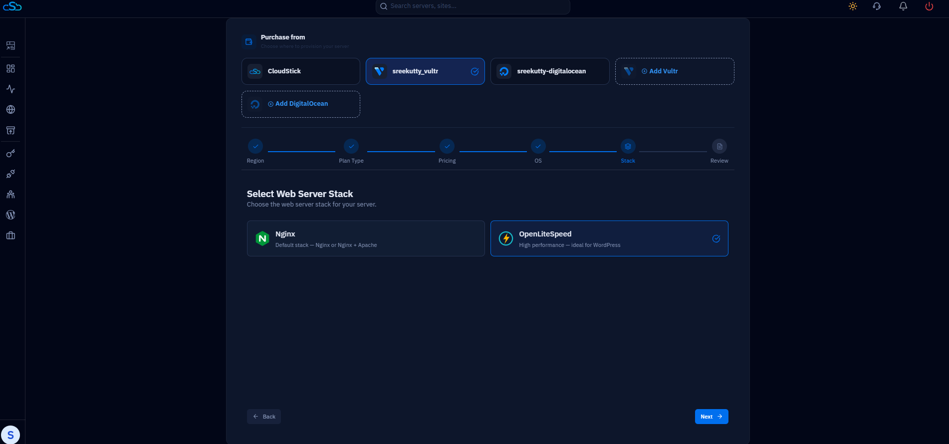Image resolution: width=949 pixels, height=444 pixels.
Task: Click the OpenLiteSpeed lightning bolt icon
Action: click(x=506, y=238)
